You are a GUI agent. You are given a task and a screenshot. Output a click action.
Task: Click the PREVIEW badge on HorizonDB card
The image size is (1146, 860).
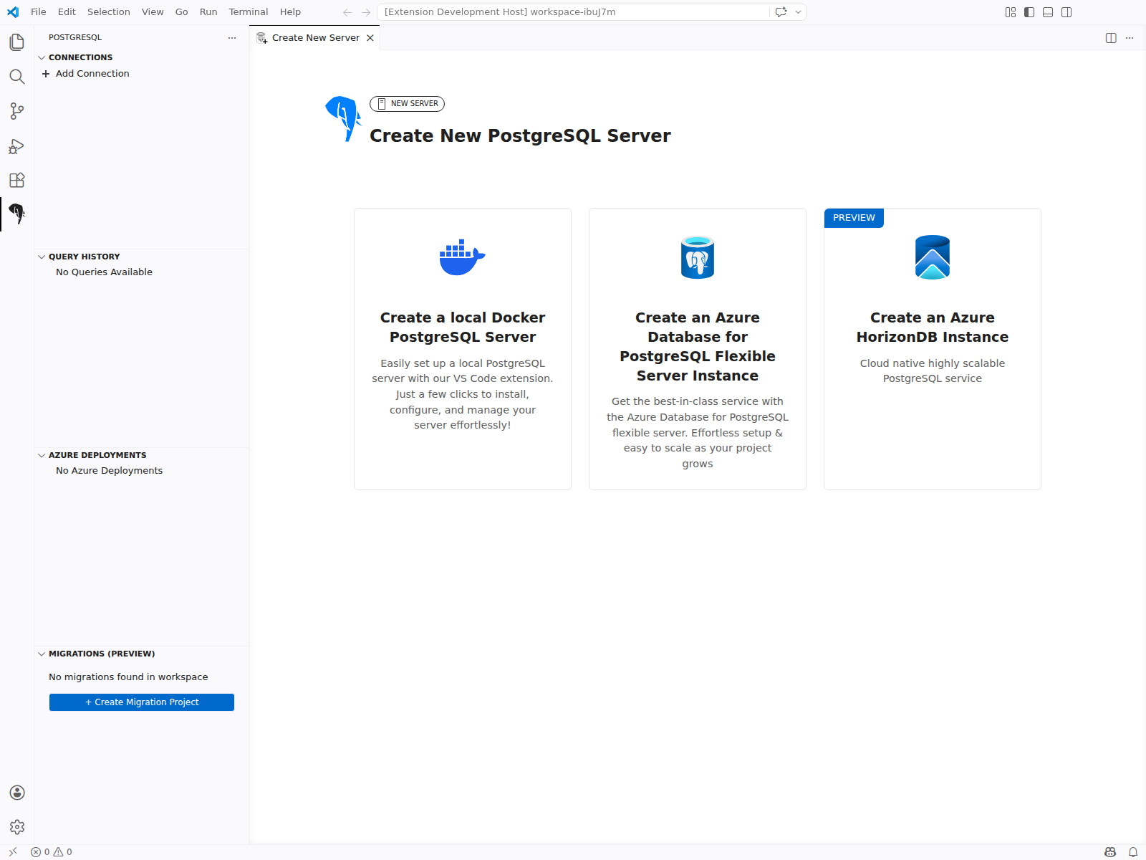pos(854,218)
